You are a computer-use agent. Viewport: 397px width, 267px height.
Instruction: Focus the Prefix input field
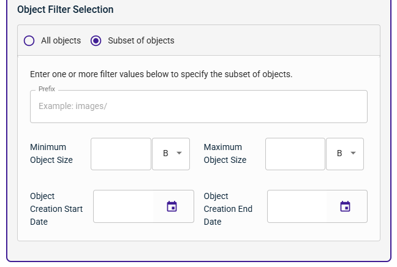198,107
